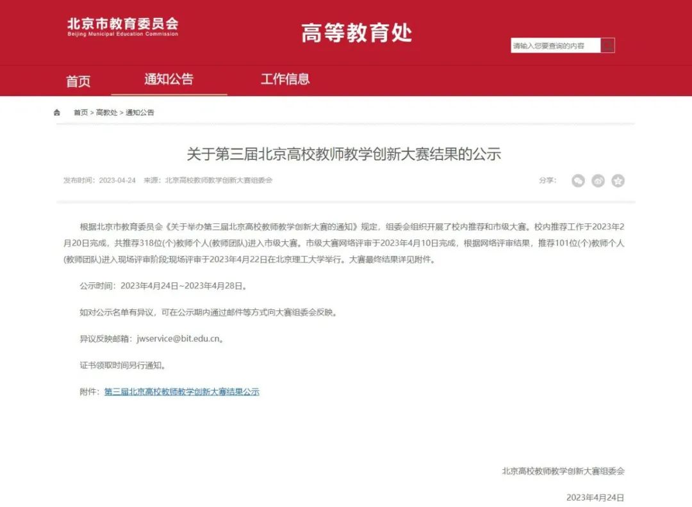
Task: Open the 工作信息 navigation tab
Action: [285, 79]
